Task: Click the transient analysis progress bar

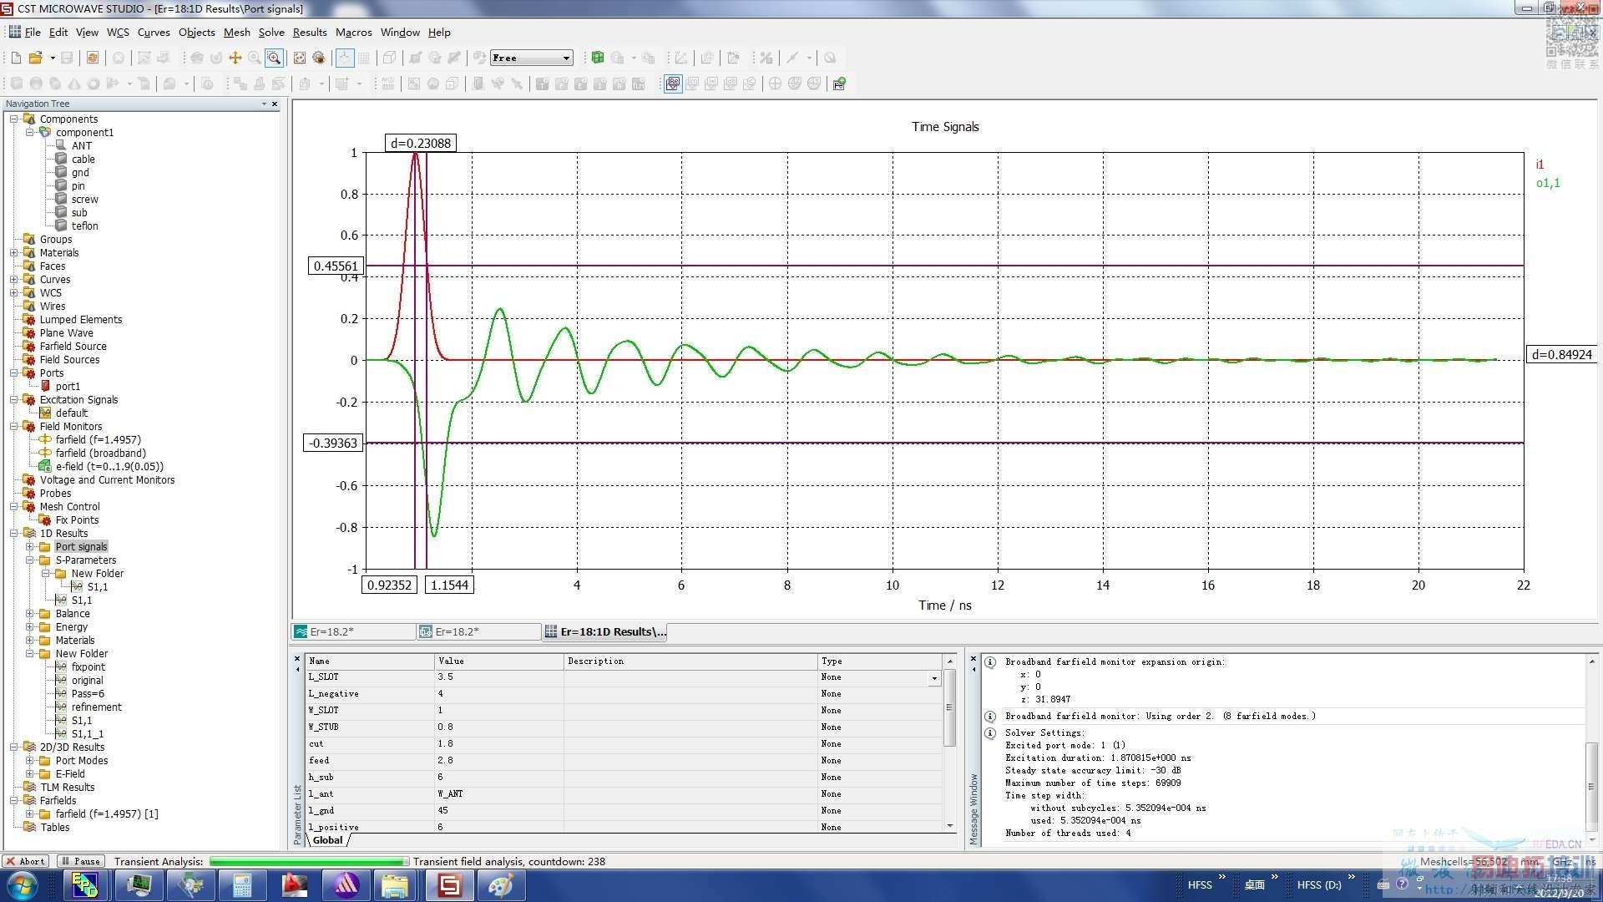Action: (308, 861)
